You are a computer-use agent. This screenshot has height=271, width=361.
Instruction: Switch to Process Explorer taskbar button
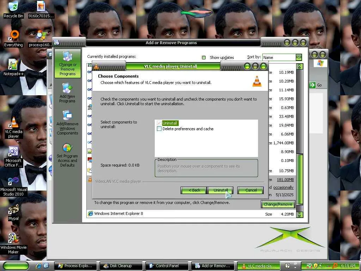75,266
